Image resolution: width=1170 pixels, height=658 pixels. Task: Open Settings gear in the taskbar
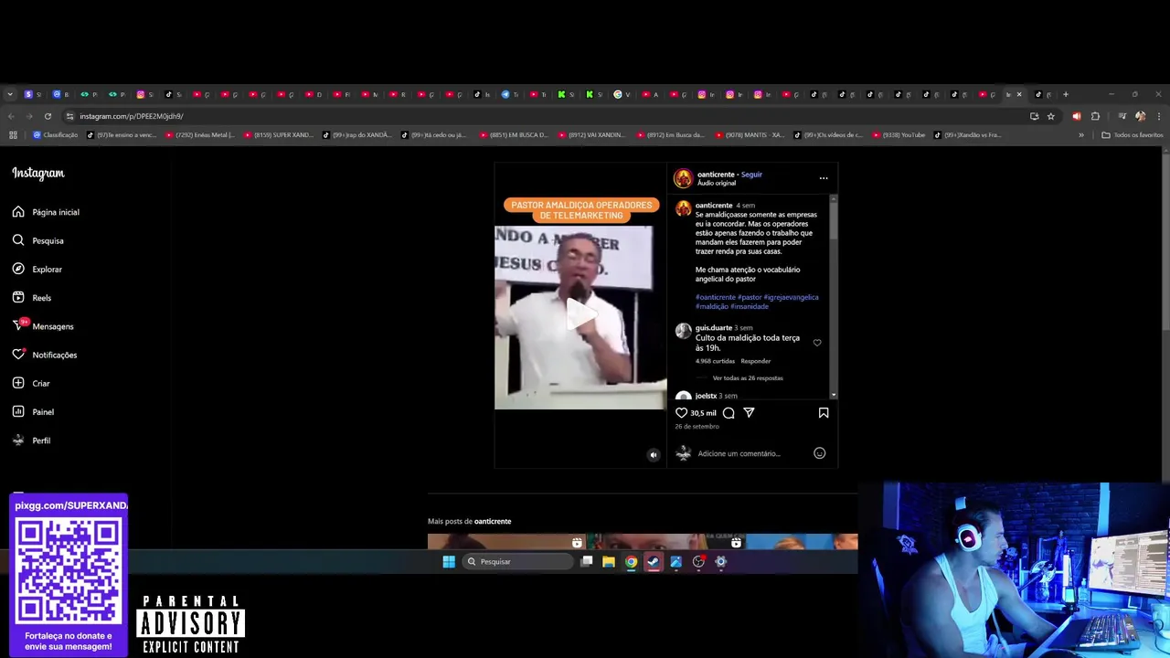click(720, 562)
